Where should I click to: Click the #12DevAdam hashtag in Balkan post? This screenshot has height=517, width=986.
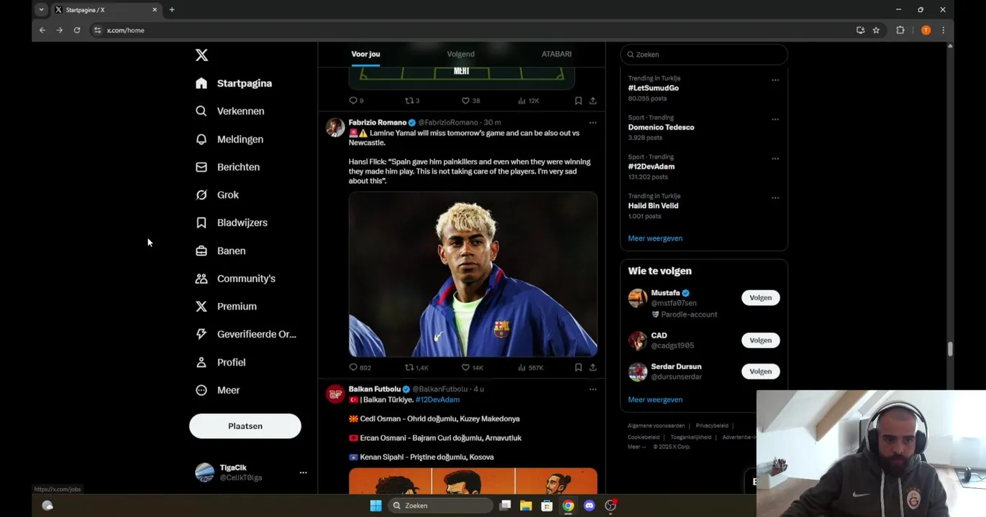(x=437, y=400)
